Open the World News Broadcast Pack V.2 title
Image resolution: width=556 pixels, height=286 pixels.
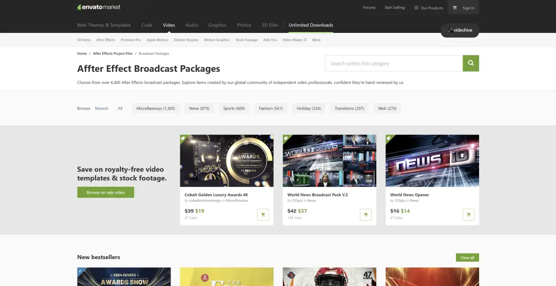317,195
